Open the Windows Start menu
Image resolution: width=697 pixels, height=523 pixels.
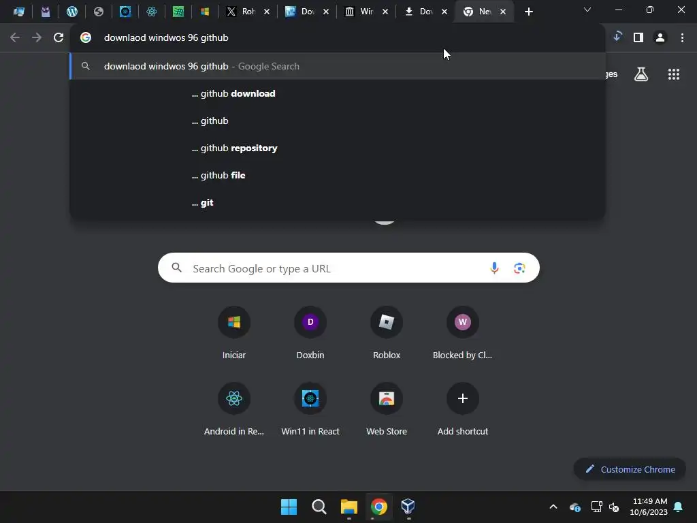(x=289, y=507)
